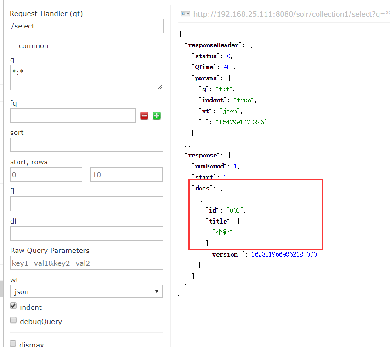The height and width of the screenshot is (347, 390).
Task: Remove the fq filter with the red minus icon
Action: (x=144, y=116)
